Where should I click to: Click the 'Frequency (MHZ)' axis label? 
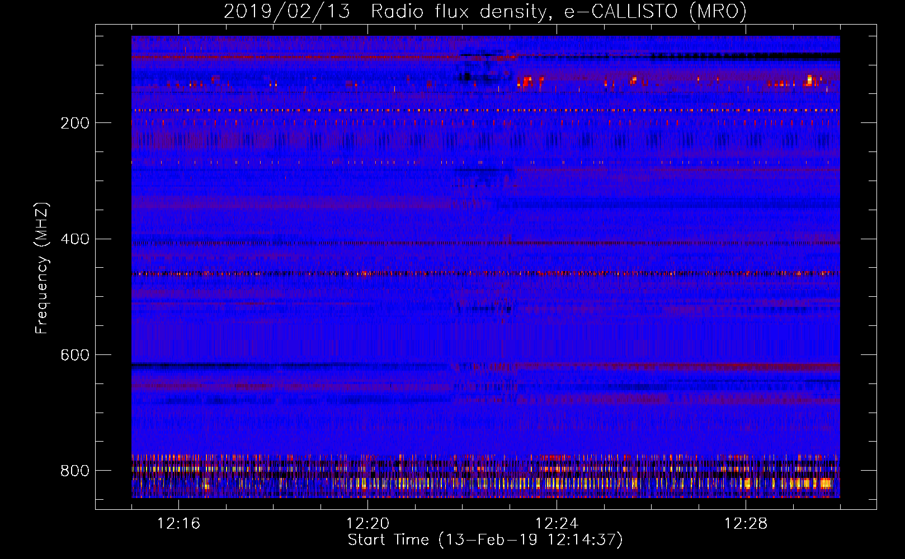[42, 268]
